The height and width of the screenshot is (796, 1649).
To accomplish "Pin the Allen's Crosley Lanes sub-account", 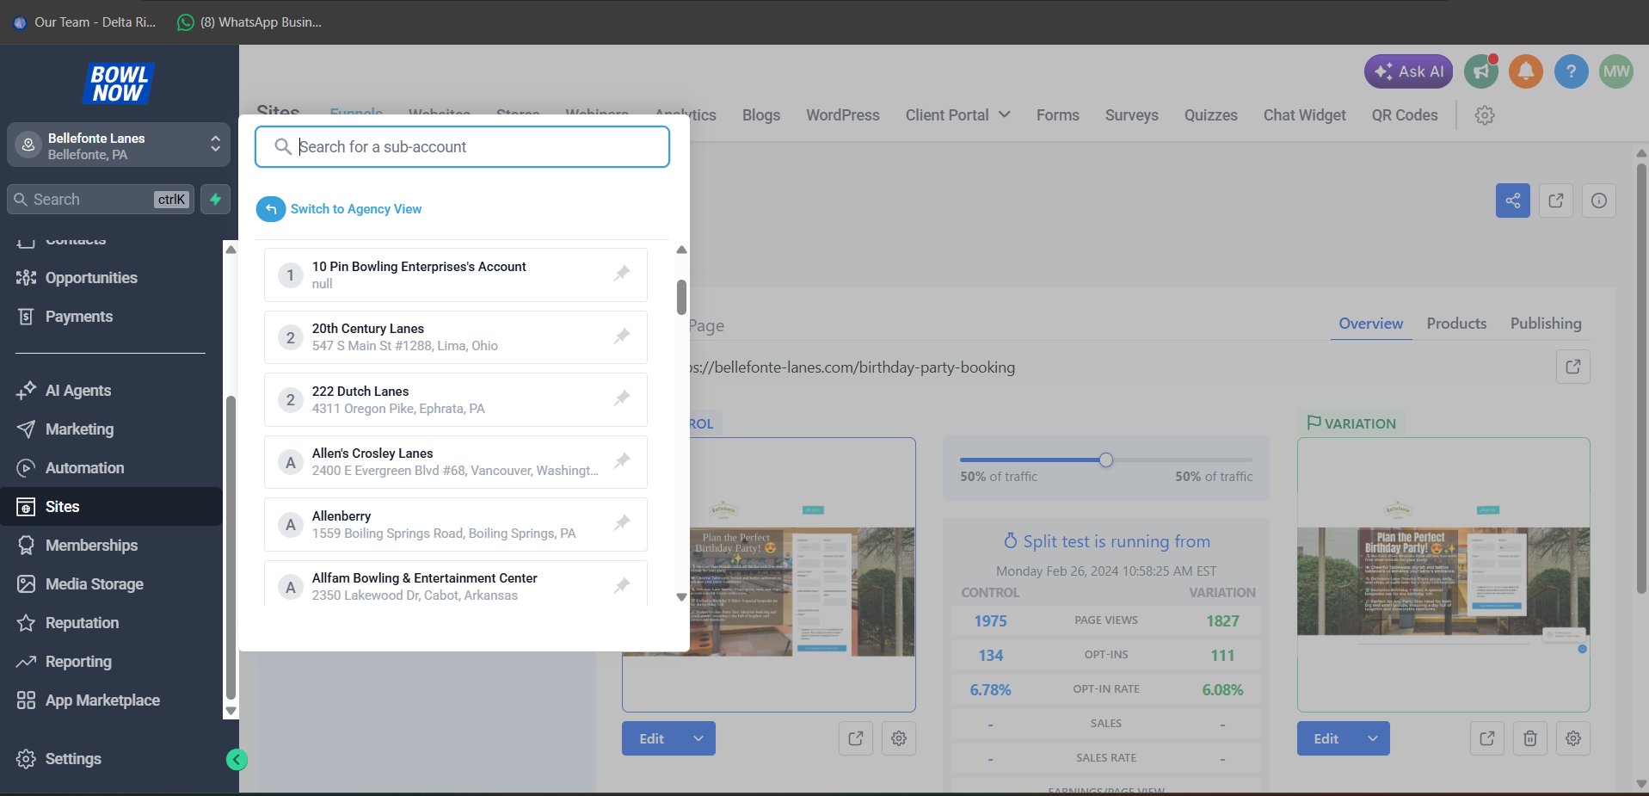I will point(622,460).
